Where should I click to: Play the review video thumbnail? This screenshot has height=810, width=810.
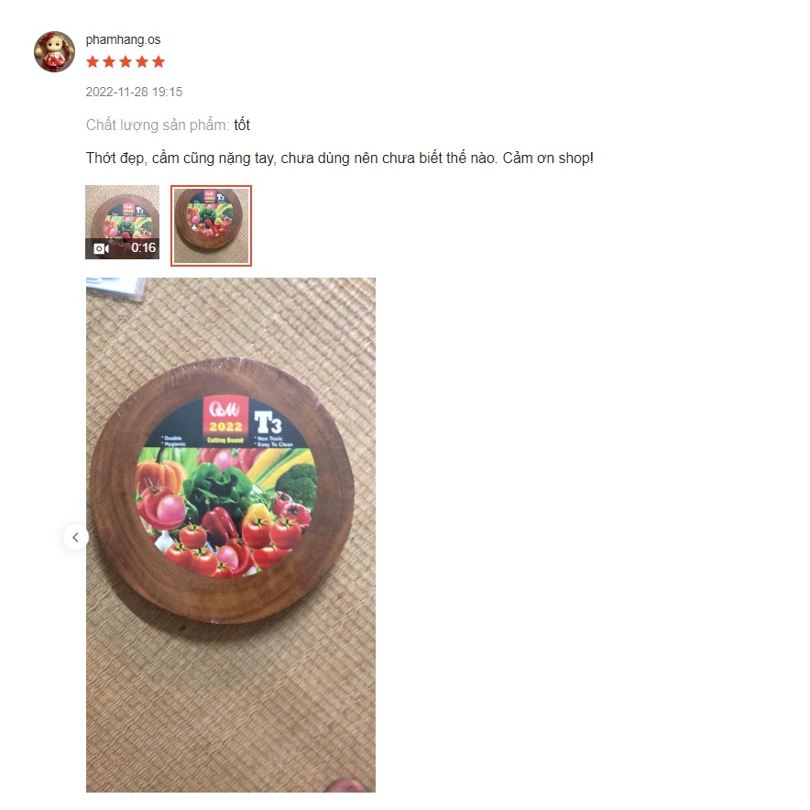pyautogui.click(x=123, y=222)
